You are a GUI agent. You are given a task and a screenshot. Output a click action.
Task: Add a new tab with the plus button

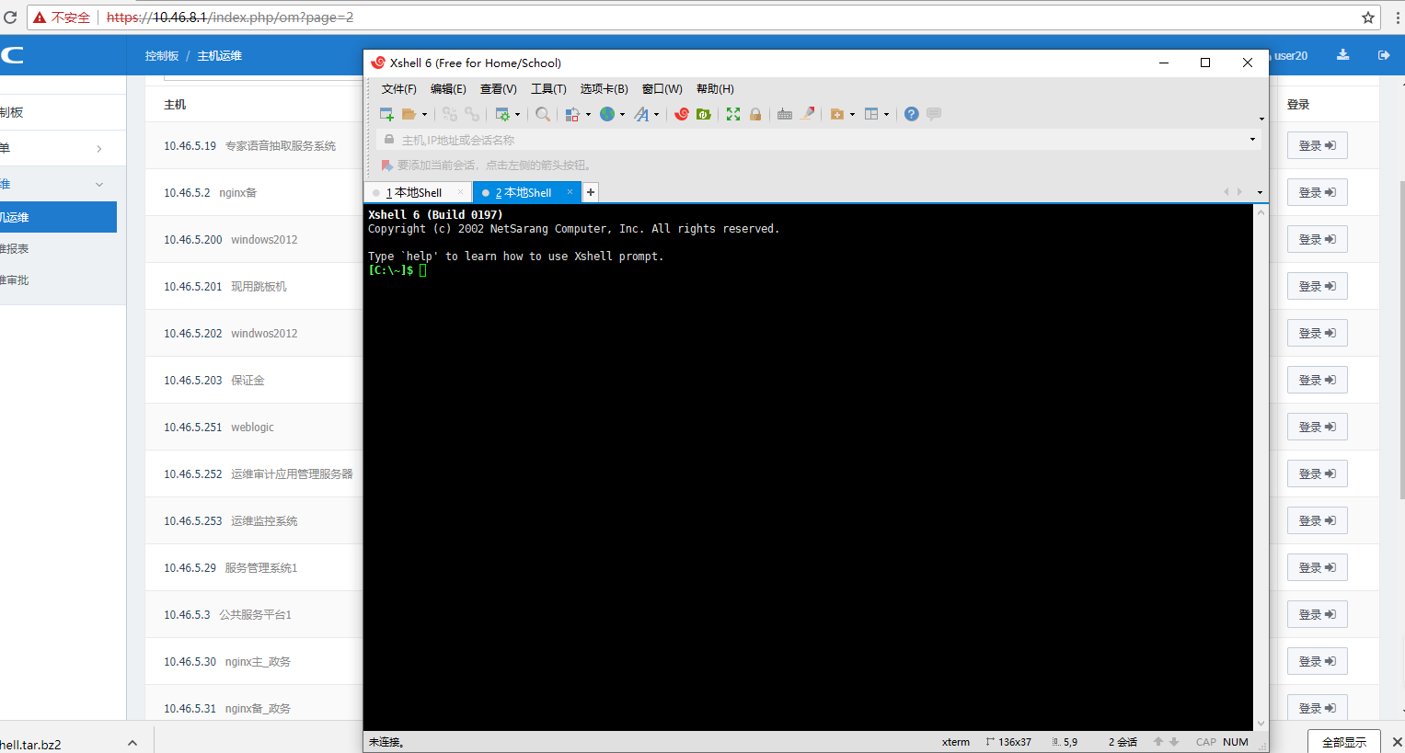coord(591,192)
